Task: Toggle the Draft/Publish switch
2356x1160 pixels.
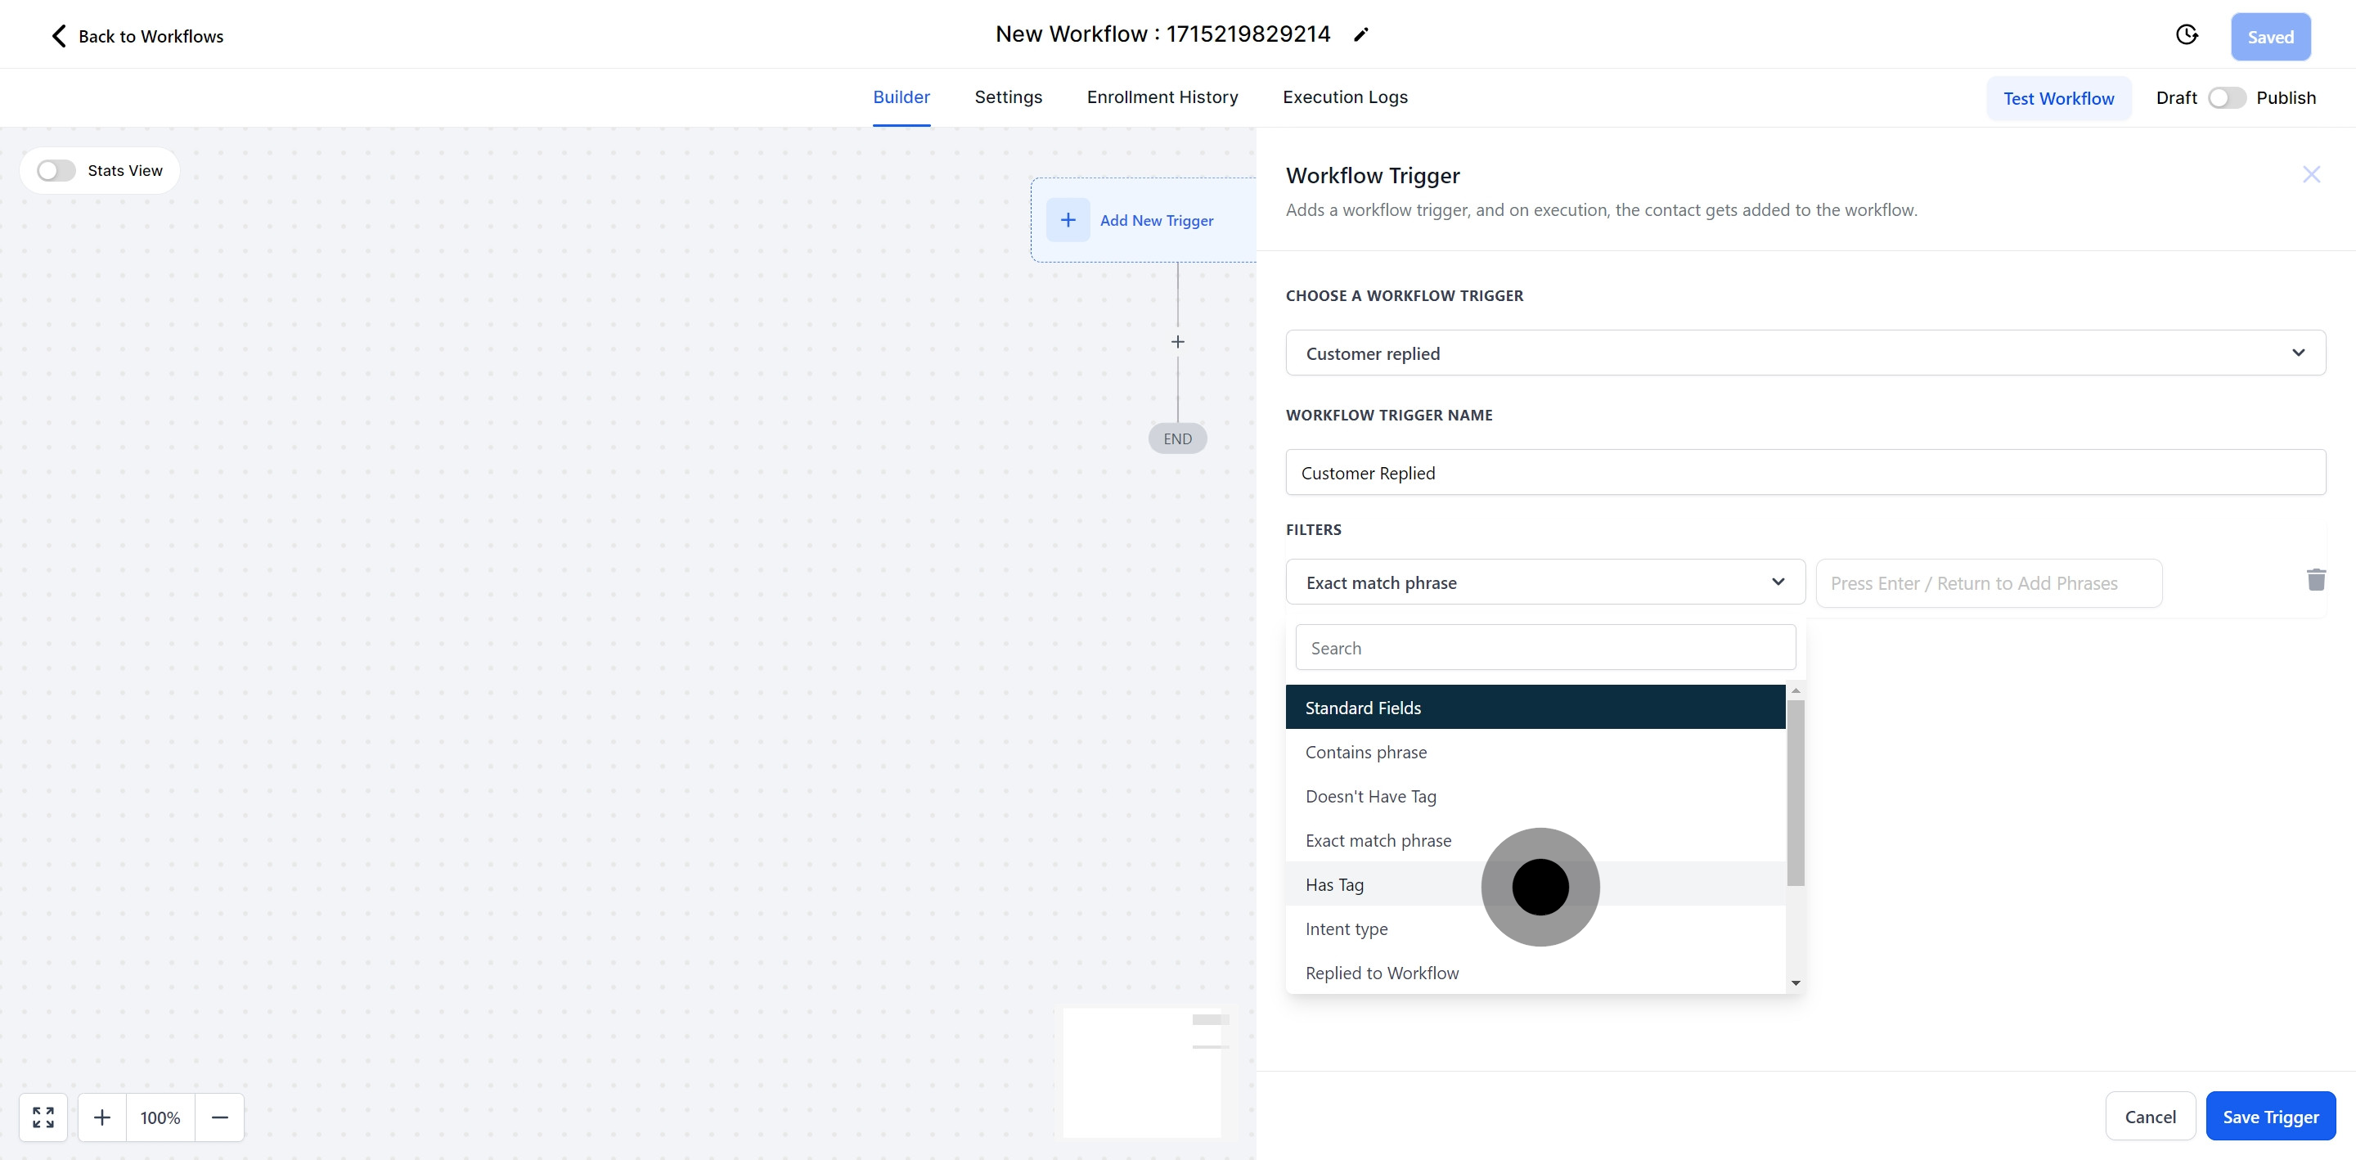Action: [x=2226, y=98]
